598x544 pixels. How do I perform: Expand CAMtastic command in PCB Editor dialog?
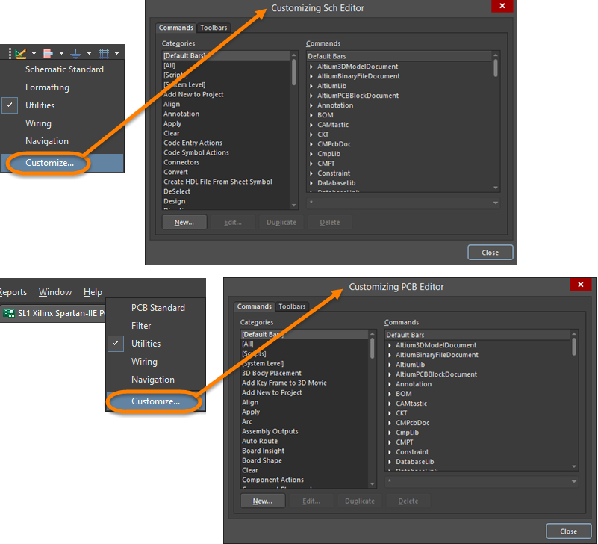390,404
